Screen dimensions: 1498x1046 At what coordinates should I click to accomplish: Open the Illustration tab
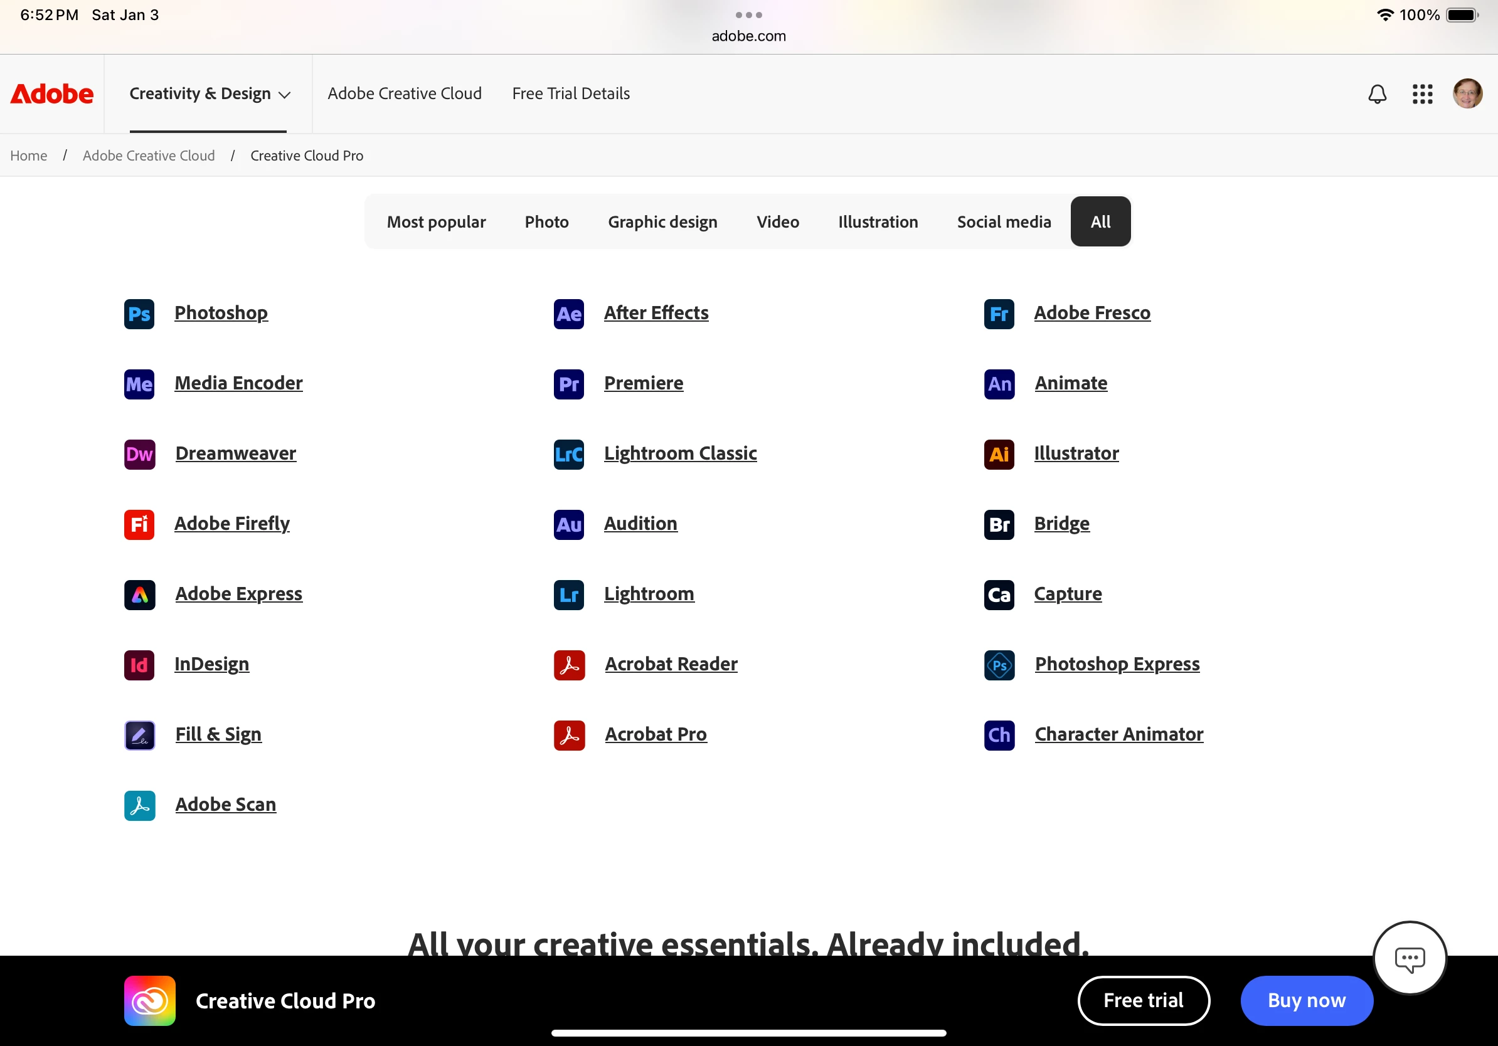(878, 222)
